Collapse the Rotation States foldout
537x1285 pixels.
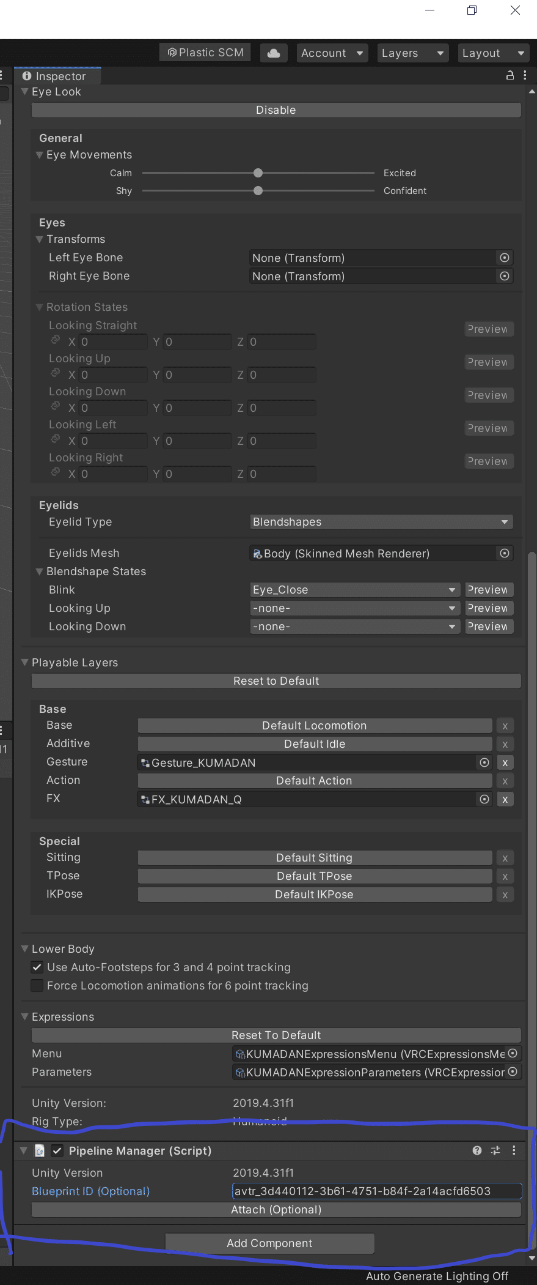click(40, 307)
